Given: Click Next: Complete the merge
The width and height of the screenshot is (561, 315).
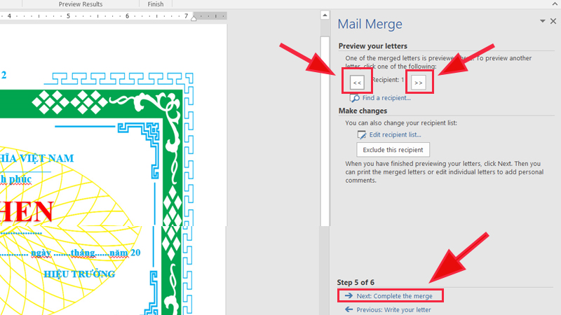Looking at the screenshot, I should (394, 295).
